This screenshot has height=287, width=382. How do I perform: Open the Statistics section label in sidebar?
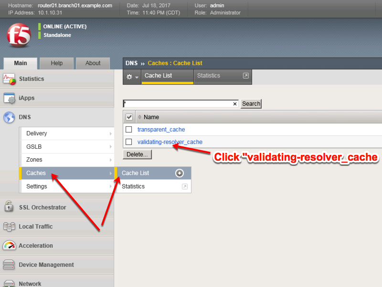tap(32, 79)
